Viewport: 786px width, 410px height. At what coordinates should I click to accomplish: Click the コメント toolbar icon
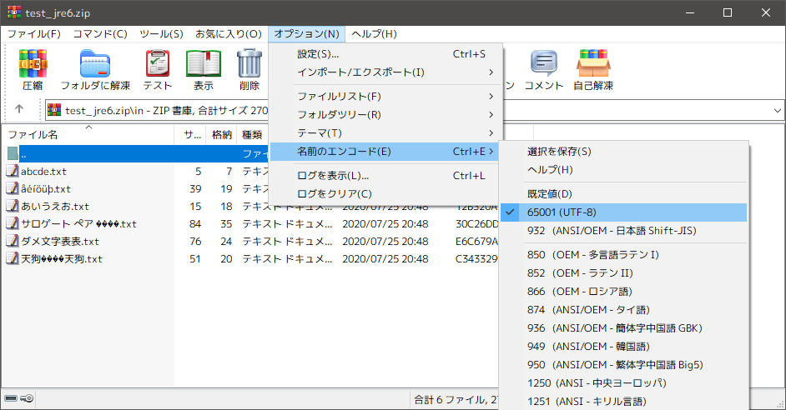pos(544,63)
